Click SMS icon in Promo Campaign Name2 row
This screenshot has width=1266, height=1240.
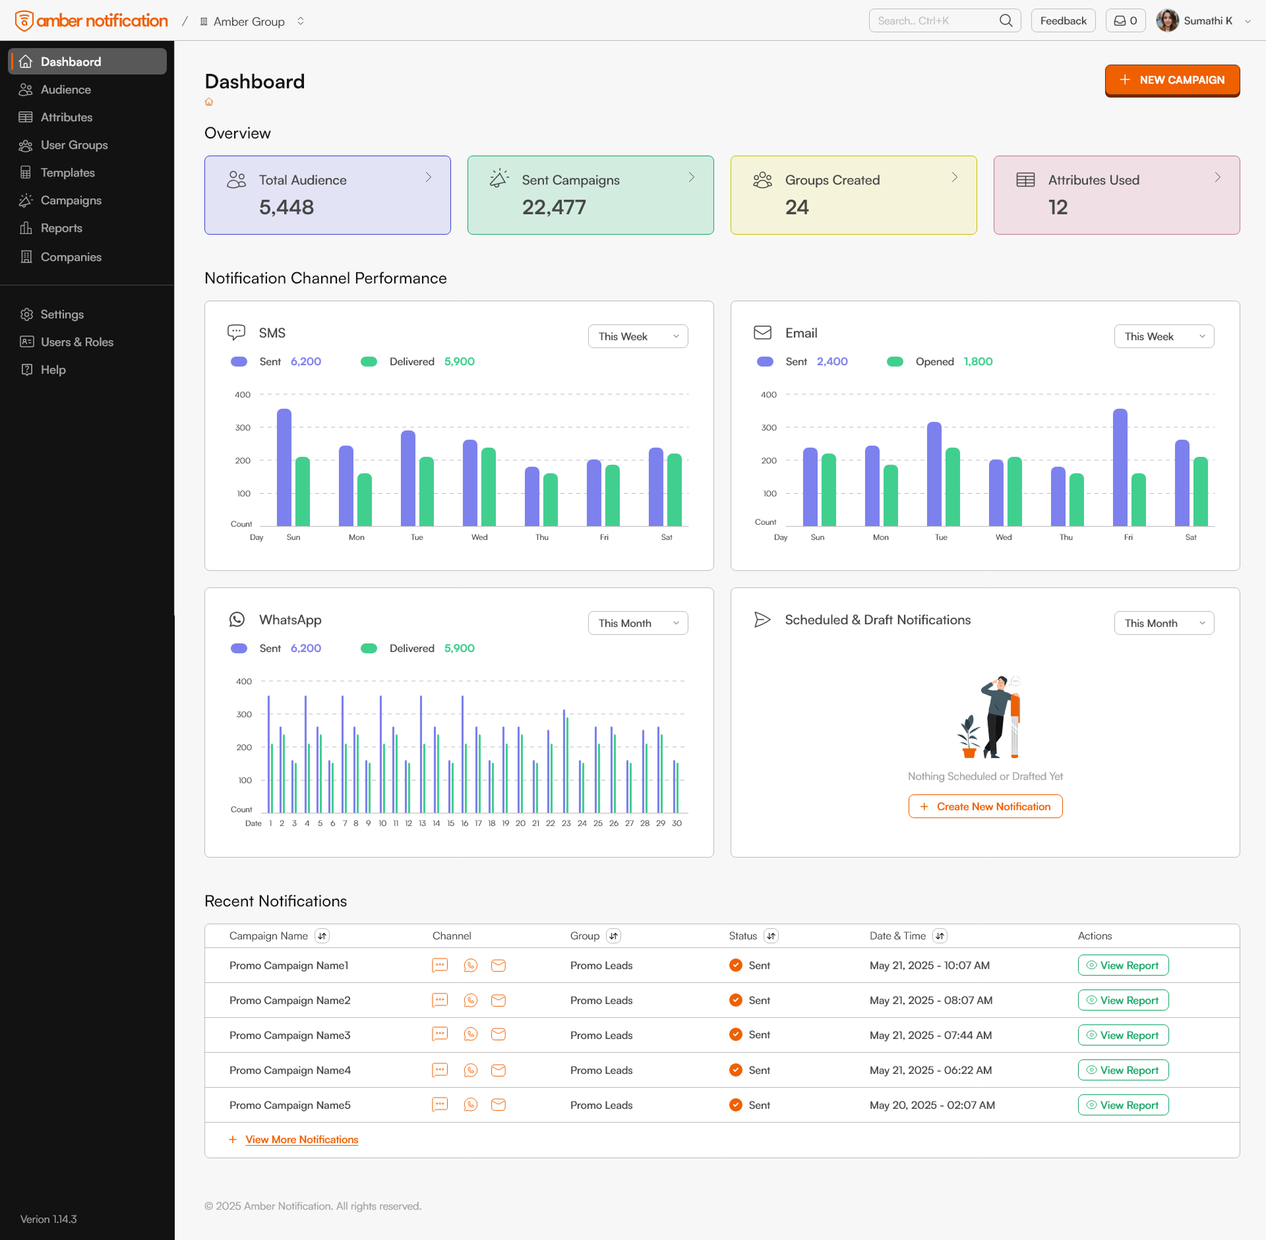pos(440,1000)
